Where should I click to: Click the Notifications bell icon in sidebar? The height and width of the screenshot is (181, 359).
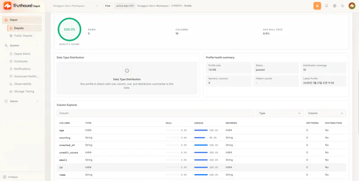point(11,69)
